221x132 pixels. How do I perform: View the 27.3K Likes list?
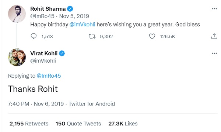coord(123,124)
